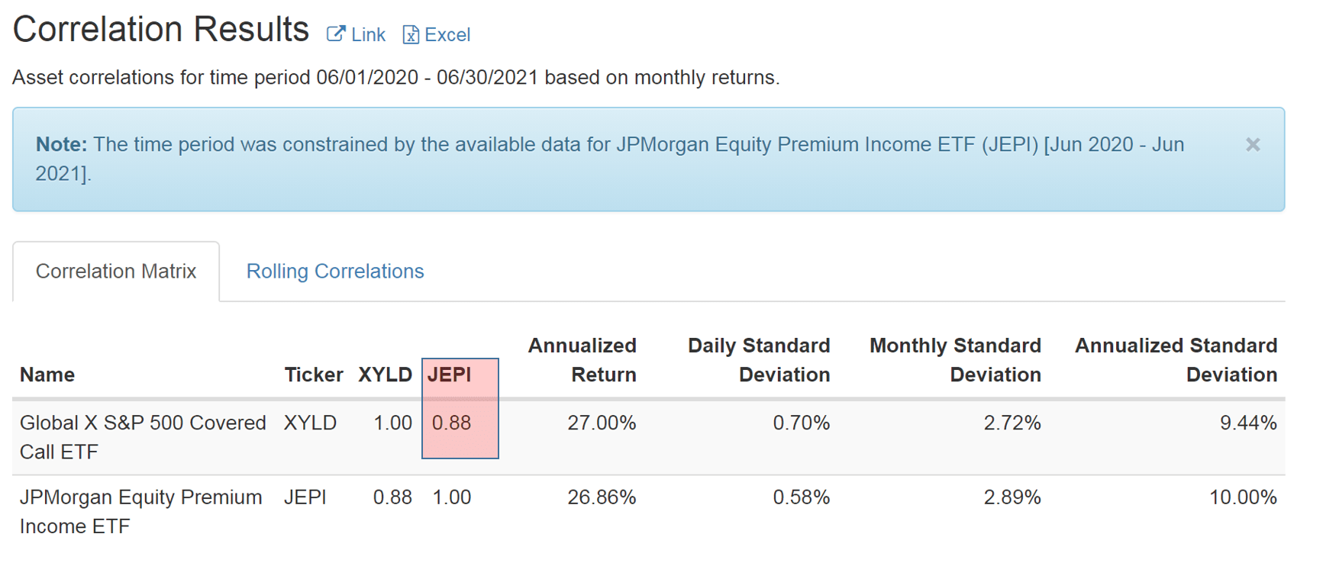The width and height of the screenshot is (1323, 566).
Task: Switch to the Rolling Correlations tab
Action: click(334, 271)
